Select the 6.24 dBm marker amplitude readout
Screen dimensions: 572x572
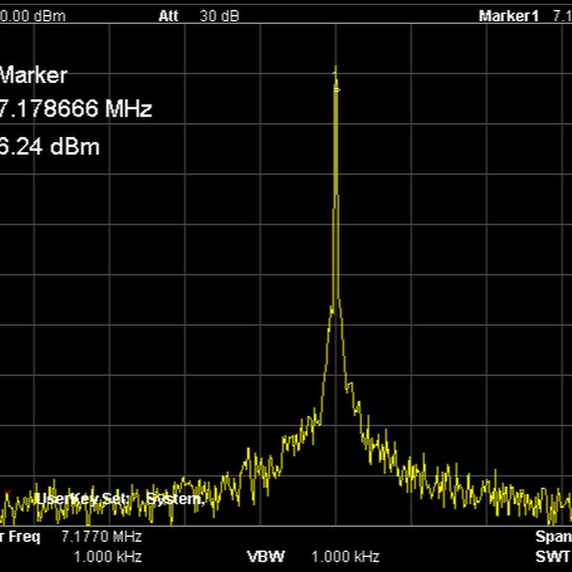click(50, 147)
